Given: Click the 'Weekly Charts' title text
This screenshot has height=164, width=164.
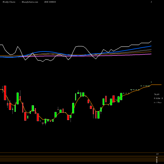Looking at the screenshot, I should point(9,2).
